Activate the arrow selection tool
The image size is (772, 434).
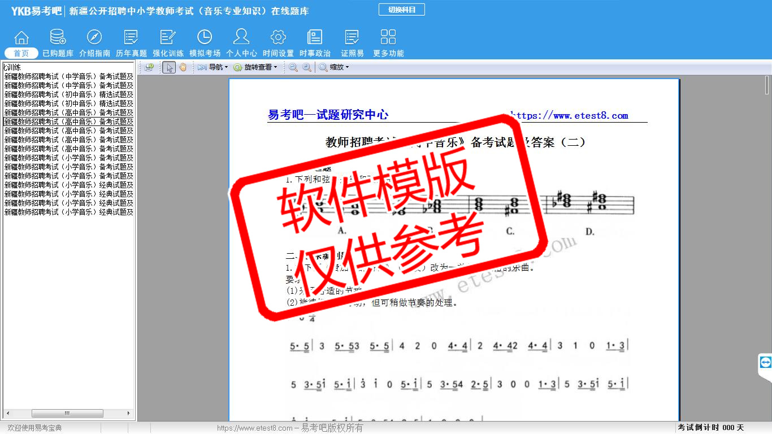click(169, 67)
